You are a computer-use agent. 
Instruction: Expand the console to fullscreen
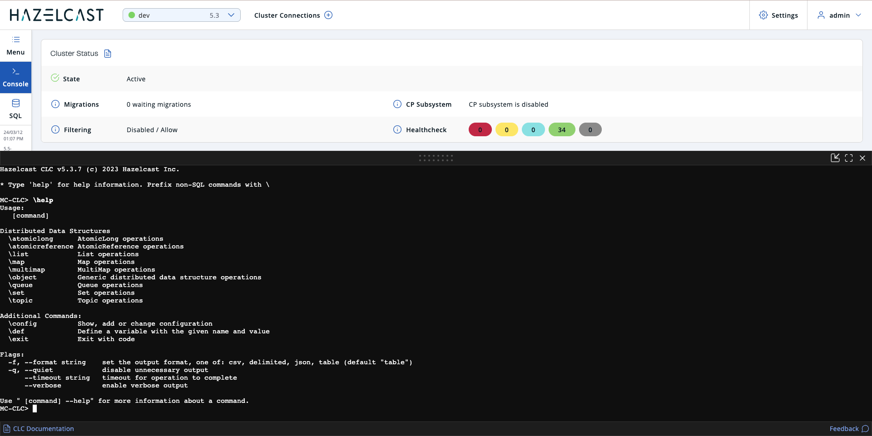[848, 158]
